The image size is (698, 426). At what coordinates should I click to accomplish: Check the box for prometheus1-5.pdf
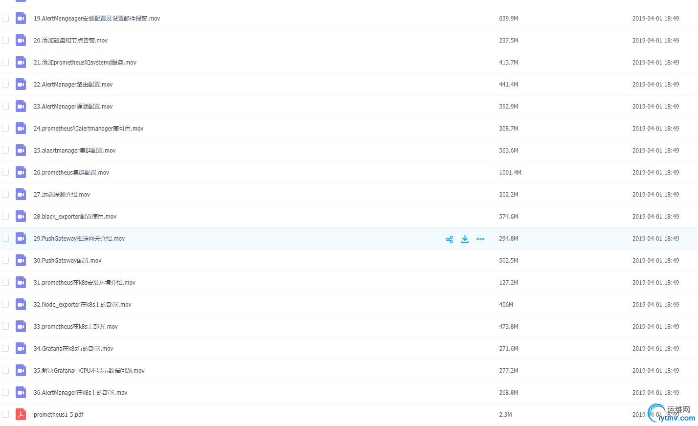point(5,414)
